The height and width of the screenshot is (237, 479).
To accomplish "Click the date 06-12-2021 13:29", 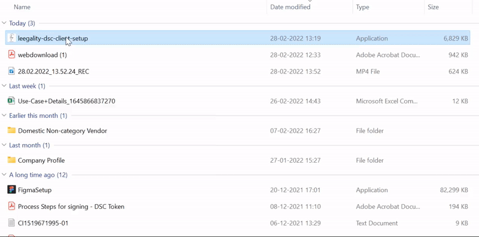I will (x=295, y=223).
